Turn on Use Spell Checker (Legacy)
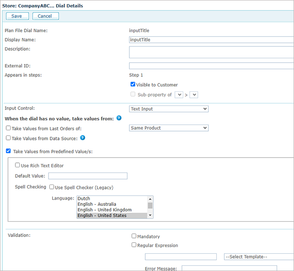Viewport: 294px width, 271px height. (52, 187)
